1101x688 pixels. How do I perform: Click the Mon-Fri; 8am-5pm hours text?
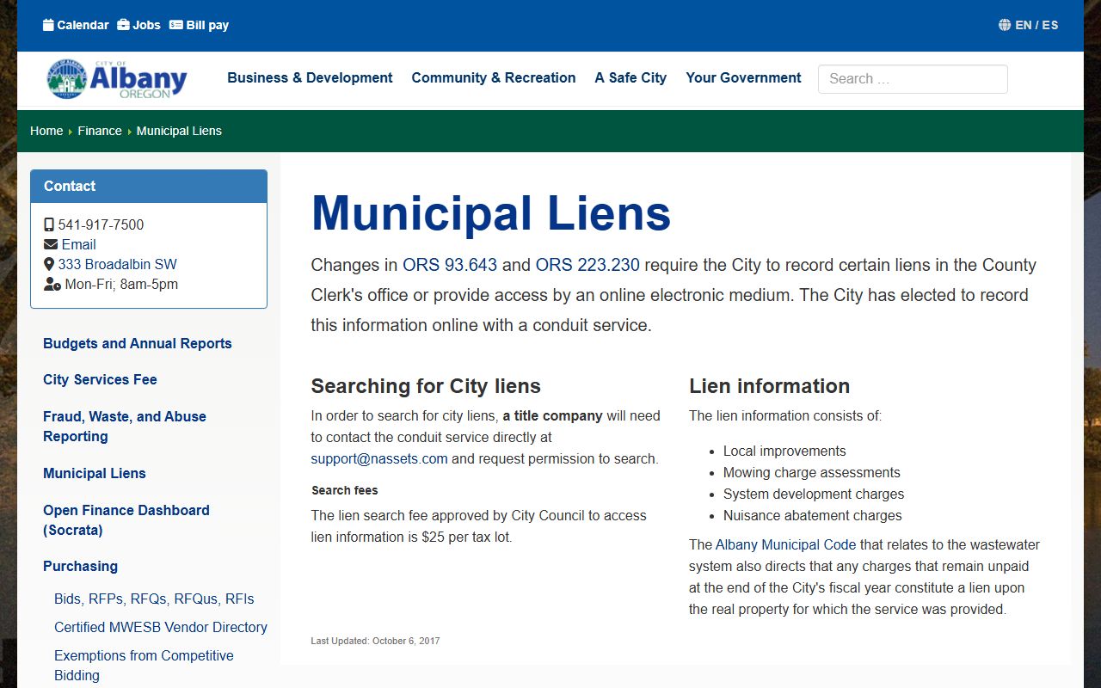click(x=121, y=284)
